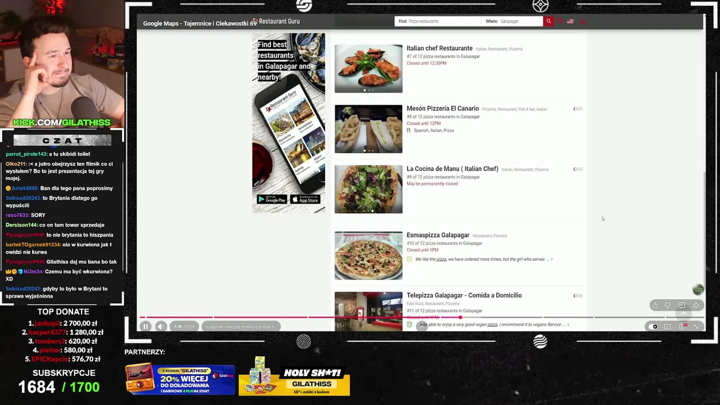This screenshot has height=405, width=720.
Task: Open video comments icon
Action: [x=682, y=305]
